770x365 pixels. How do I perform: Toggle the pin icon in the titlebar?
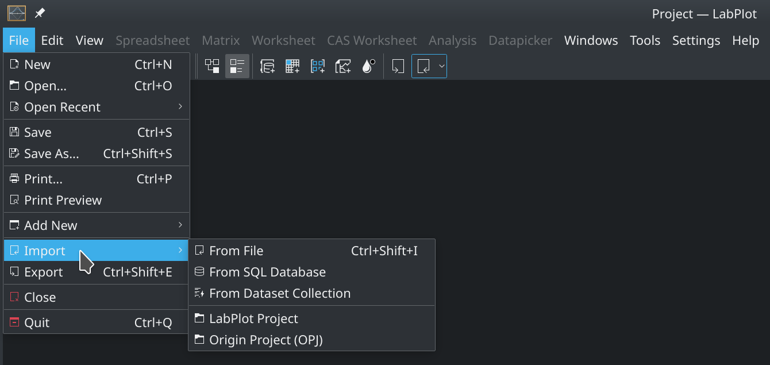pyautogui.click(x=39, y=13)
